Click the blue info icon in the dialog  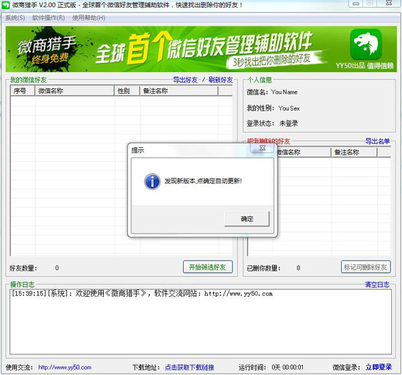click(x=152, y=181)
